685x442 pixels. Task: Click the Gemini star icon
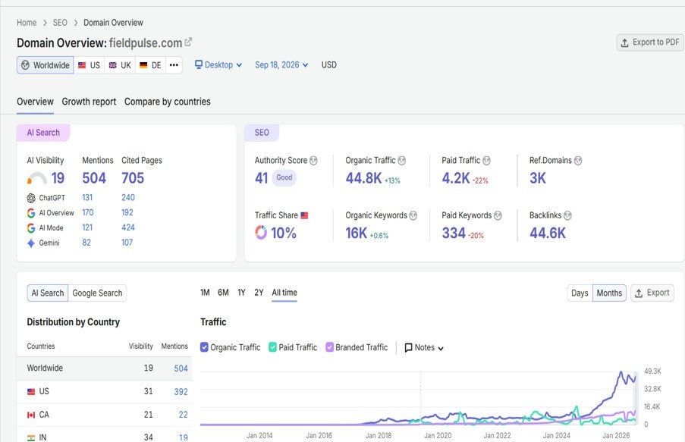point(31,243)
